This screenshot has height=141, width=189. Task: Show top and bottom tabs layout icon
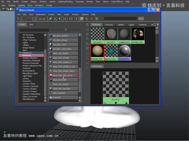tap(34, 19)
